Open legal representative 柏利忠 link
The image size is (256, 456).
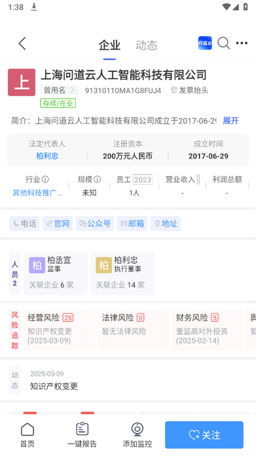click(x=47, y=156)
